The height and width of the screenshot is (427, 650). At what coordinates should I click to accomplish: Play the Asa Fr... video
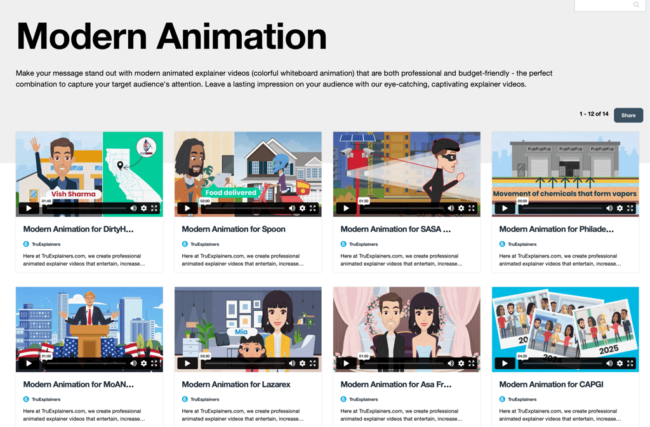click(346, 363)
